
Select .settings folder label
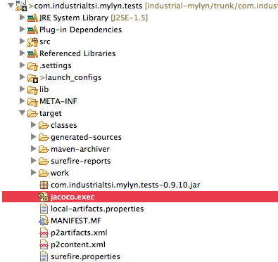56,66
